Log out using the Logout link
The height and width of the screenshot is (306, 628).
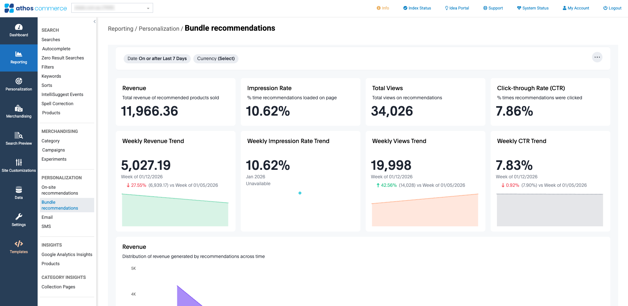click(612, 8)
